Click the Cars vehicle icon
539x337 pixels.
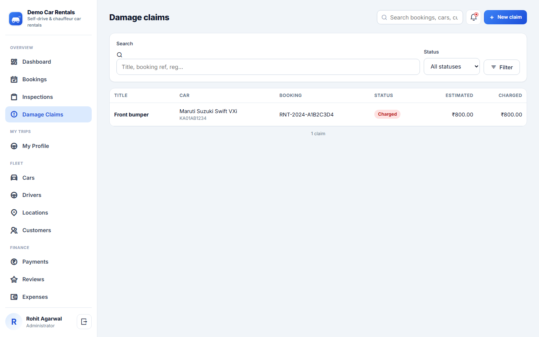click(14, 178)
